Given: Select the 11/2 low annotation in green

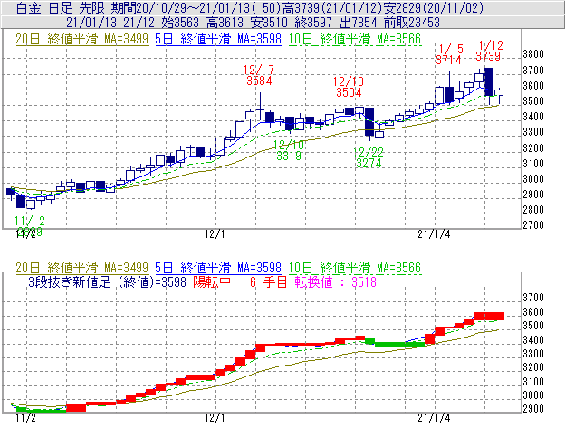Looking at the screenshot, I should 30,226.
